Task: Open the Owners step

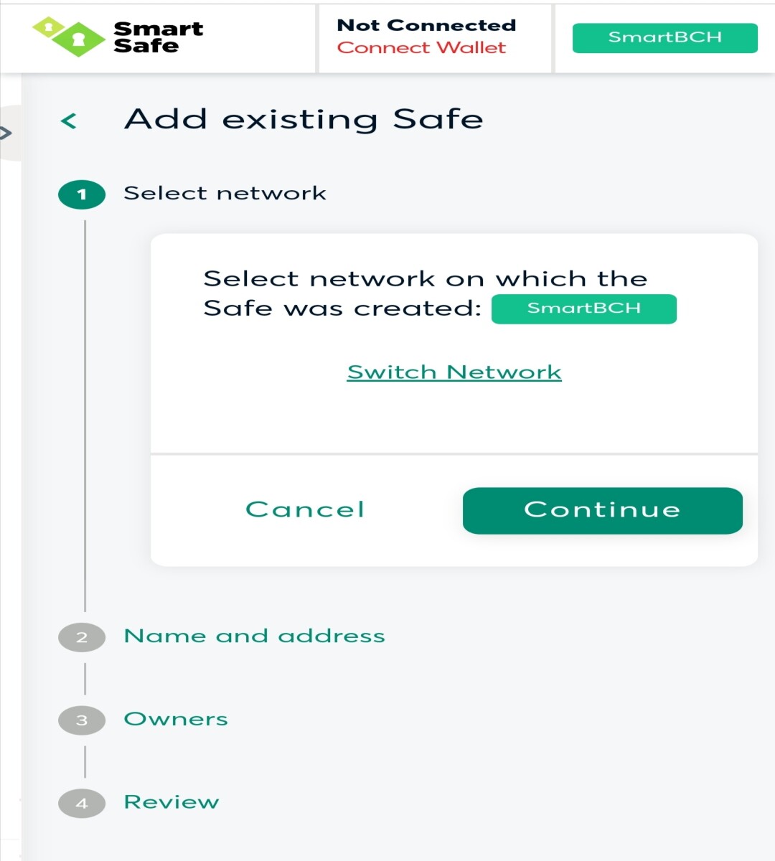Action: pyautogui.click(x=176, y=720)
